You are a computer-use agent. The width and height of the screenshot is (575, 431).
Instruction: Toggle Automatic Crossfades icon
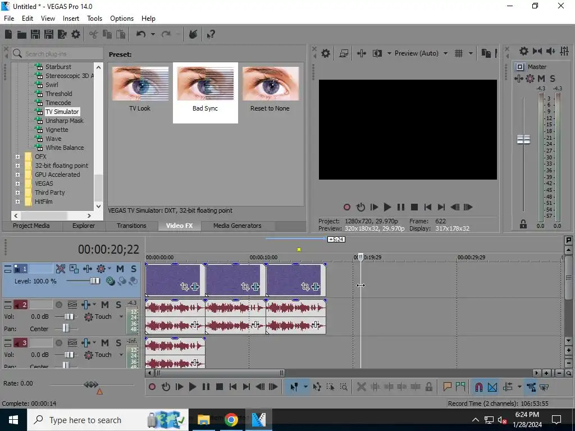click(x=492, y=387)
